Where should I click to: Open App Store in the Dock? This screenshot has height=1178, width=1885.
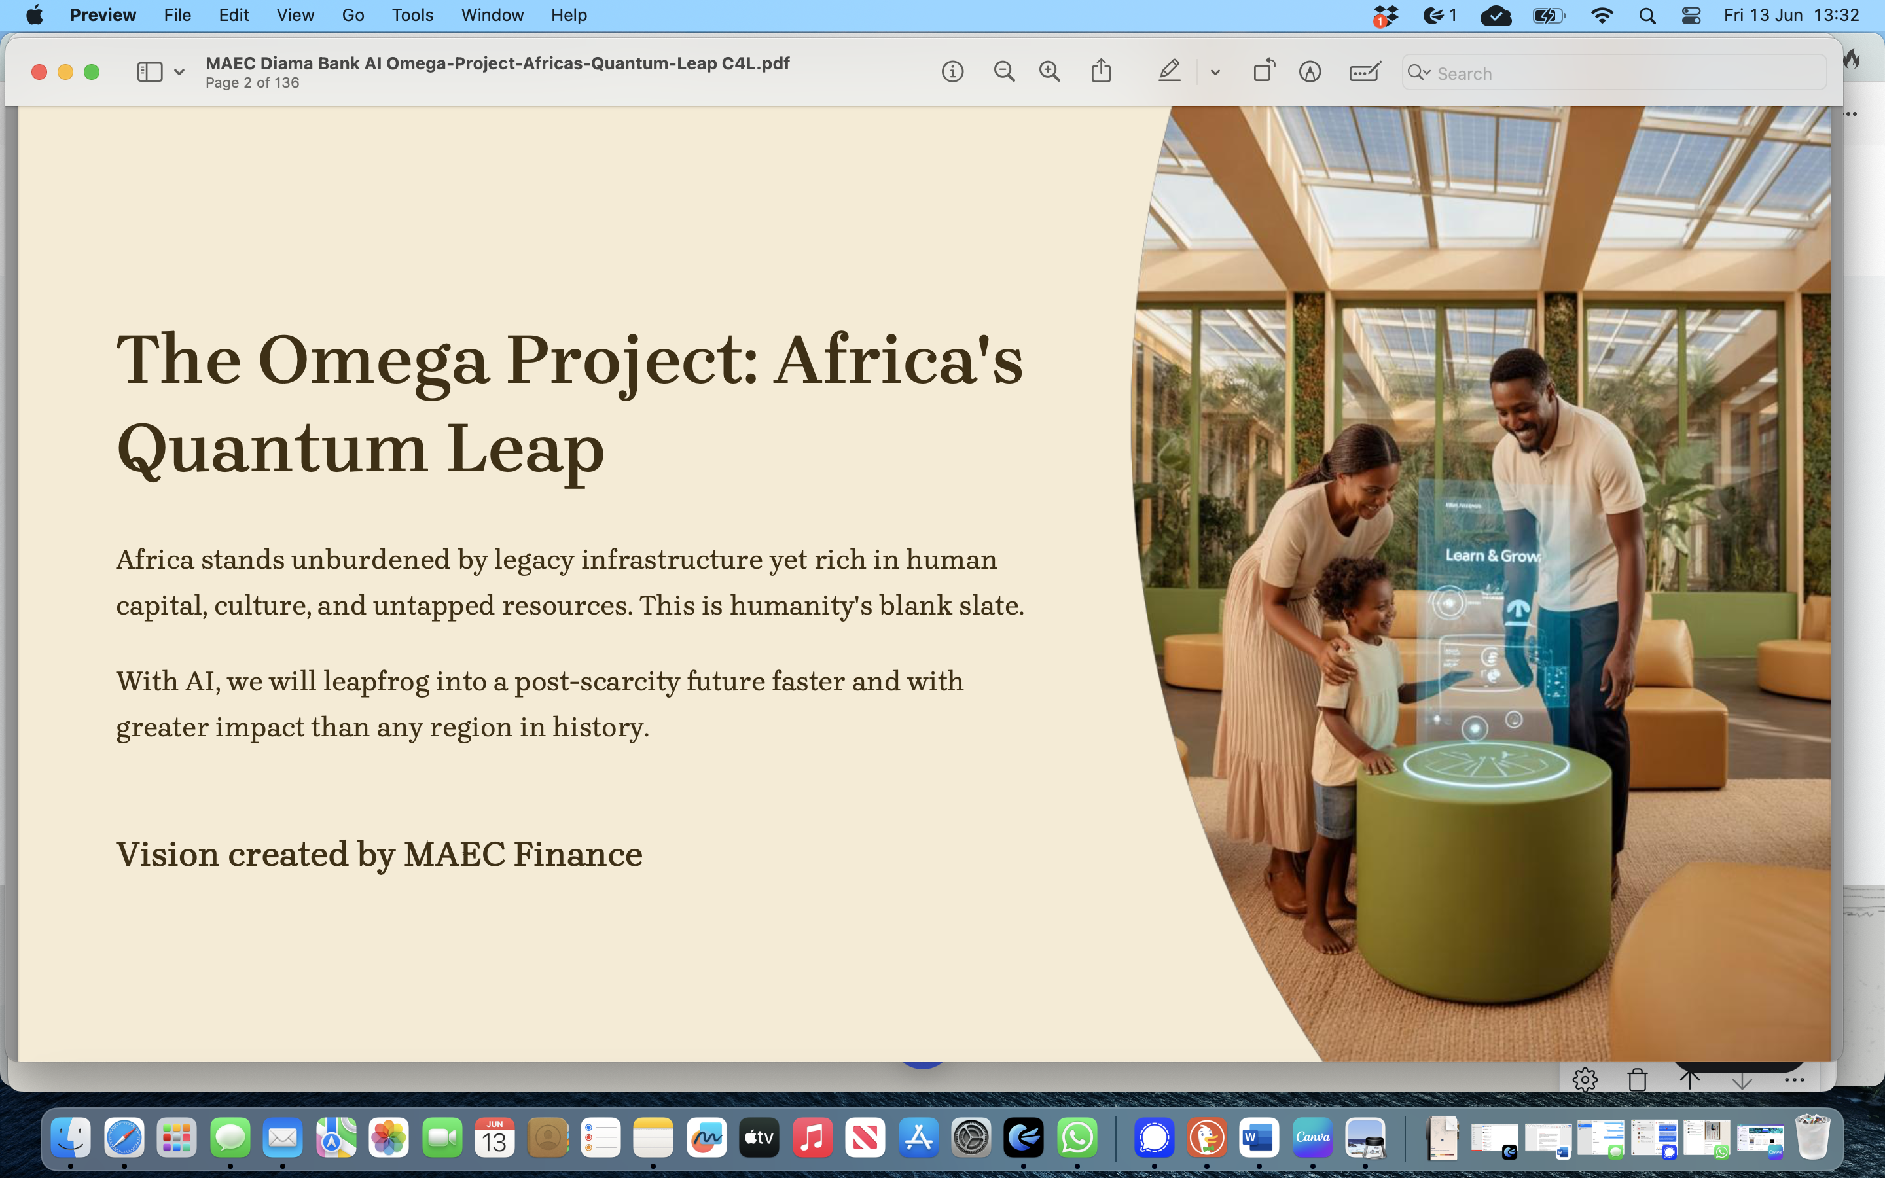coord(918,1137)
